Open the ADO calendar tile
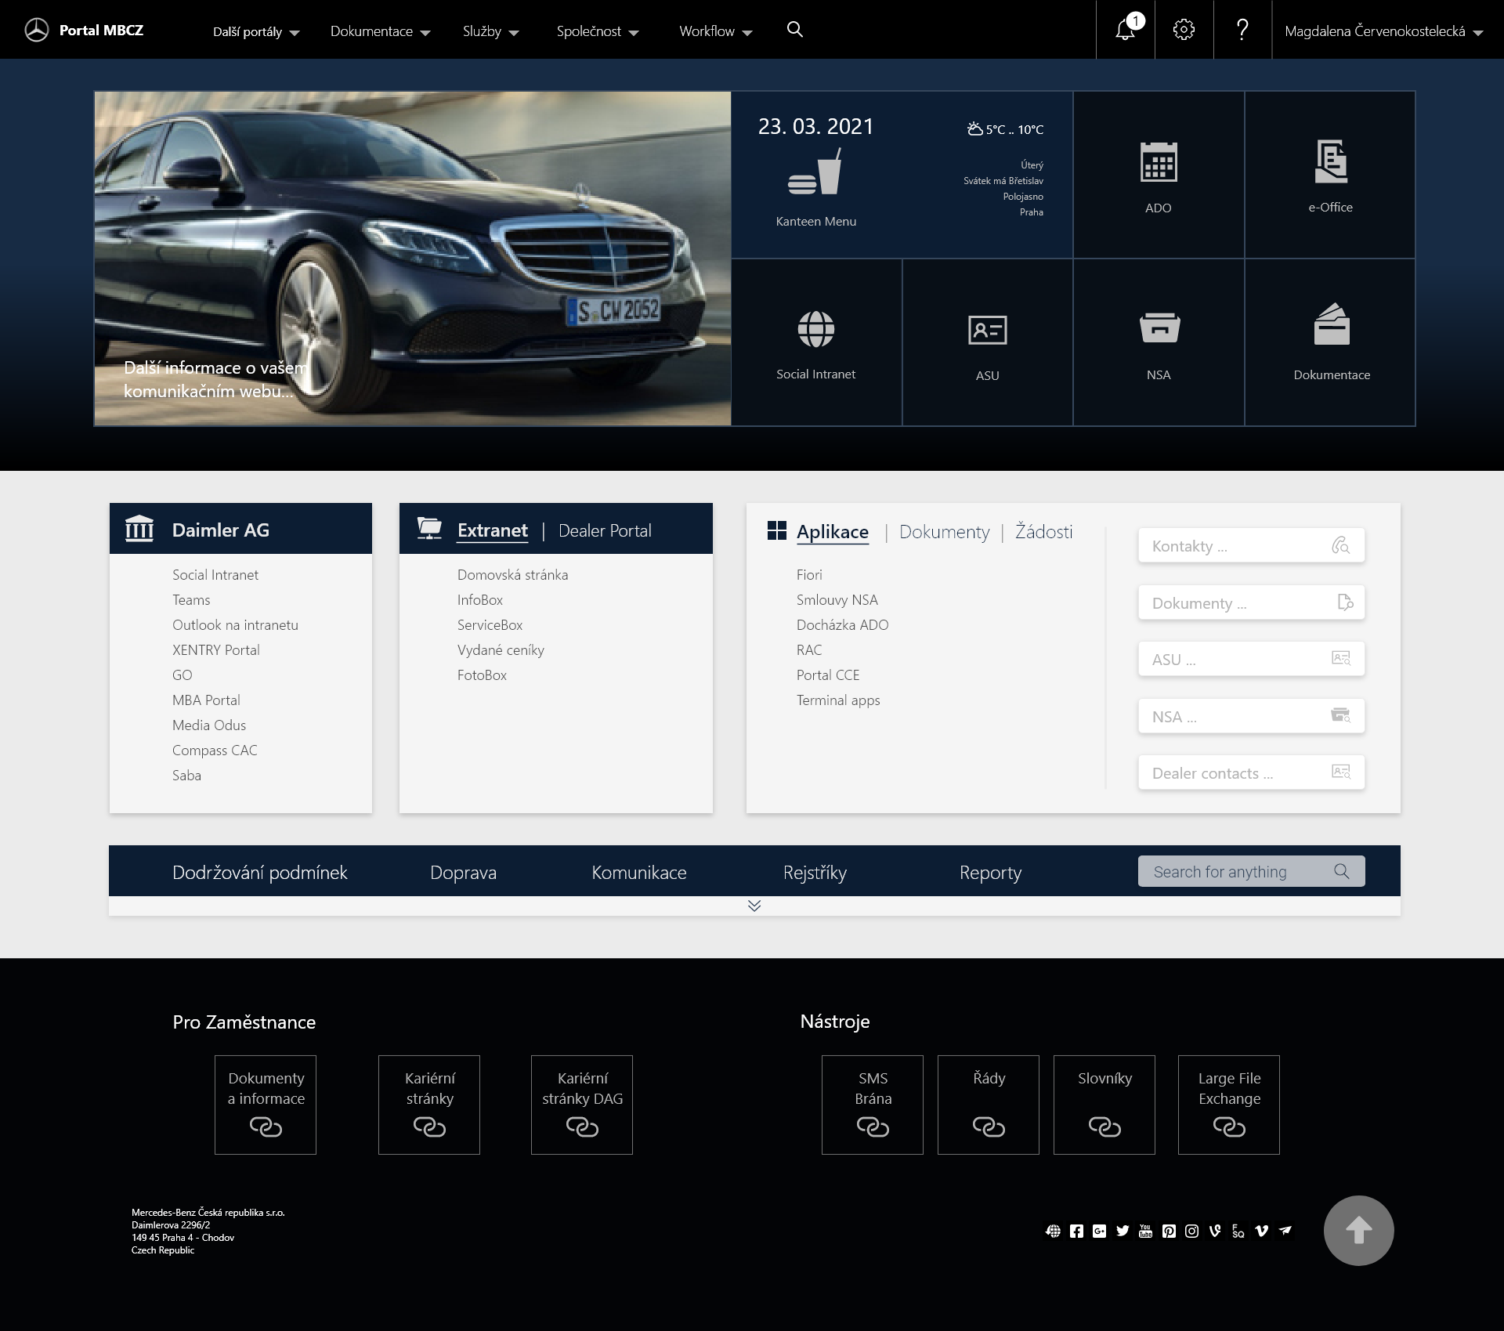The height and width of the screenshot is (1331, 1504). pos(1158,174)
